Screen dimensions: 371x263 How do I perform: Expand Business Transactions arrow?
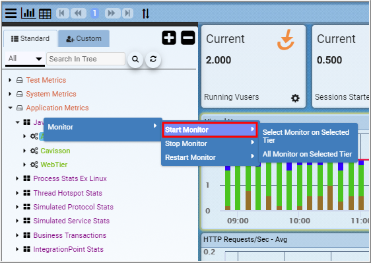tap(17, 235)
